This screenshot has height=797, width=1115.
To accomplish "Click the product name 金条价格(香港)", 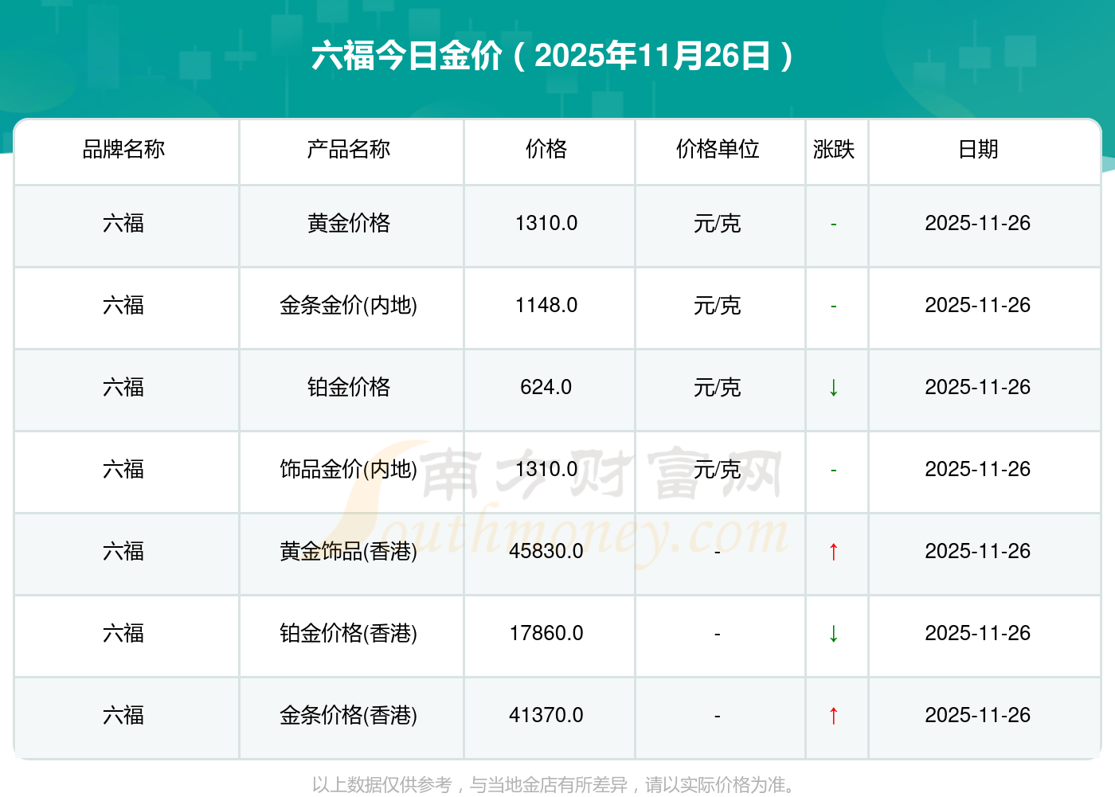I will 349,715.
